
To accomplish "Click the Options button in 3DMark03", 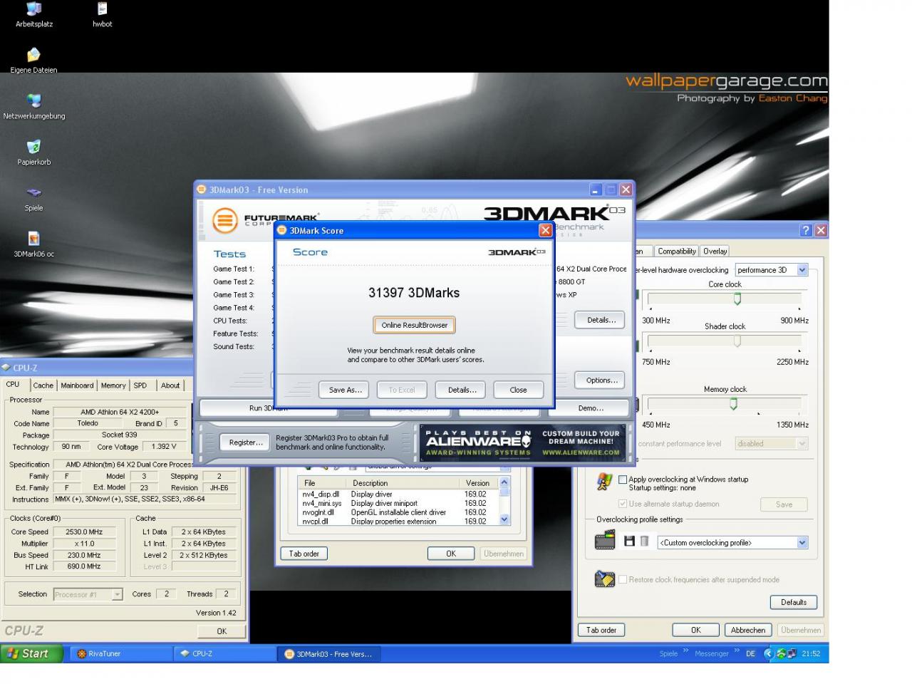I will 601,380.
